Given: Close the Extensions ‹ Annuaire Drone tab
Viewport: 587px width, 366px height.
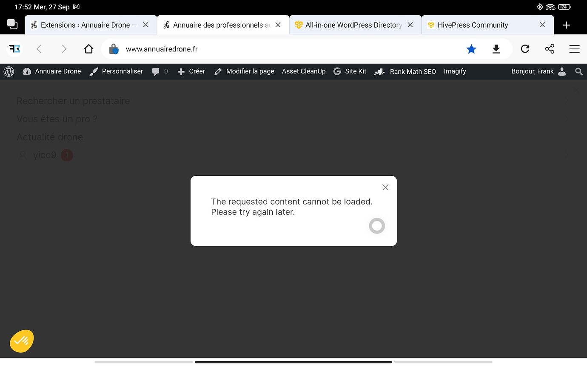Looking at the screenshot, I should click(x=145, y=25).
